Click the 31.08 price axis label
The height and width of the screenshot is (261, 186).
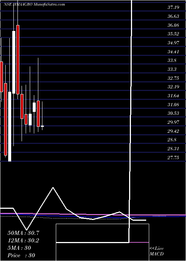173,105
